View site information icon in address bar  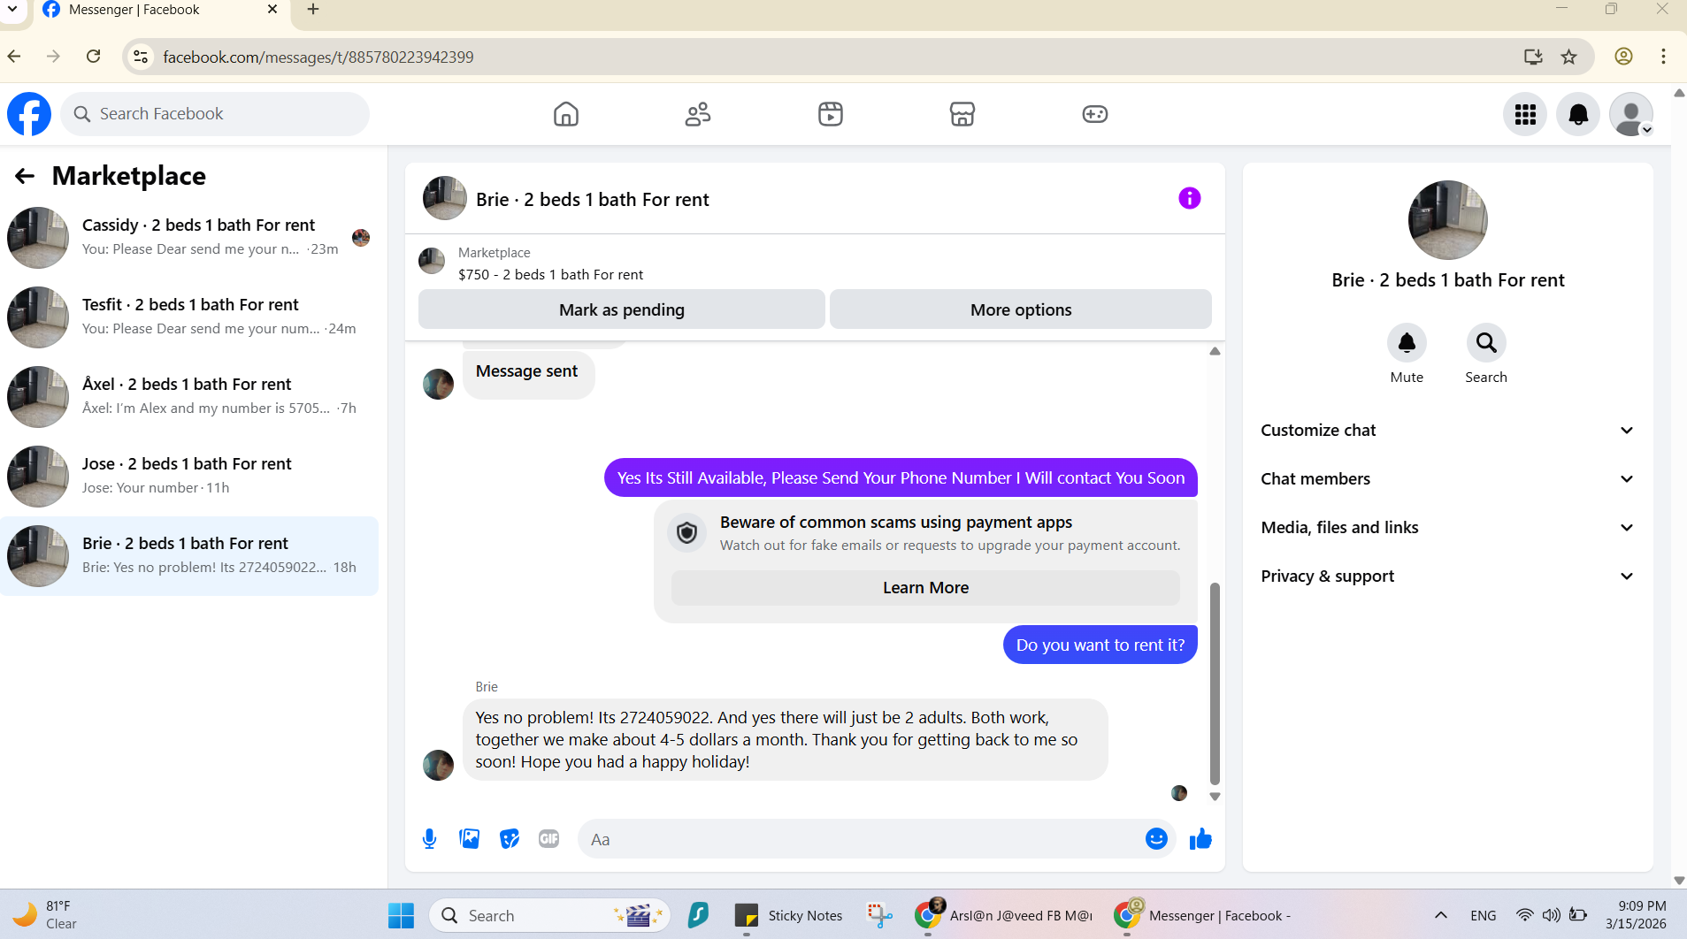(140, 57)
